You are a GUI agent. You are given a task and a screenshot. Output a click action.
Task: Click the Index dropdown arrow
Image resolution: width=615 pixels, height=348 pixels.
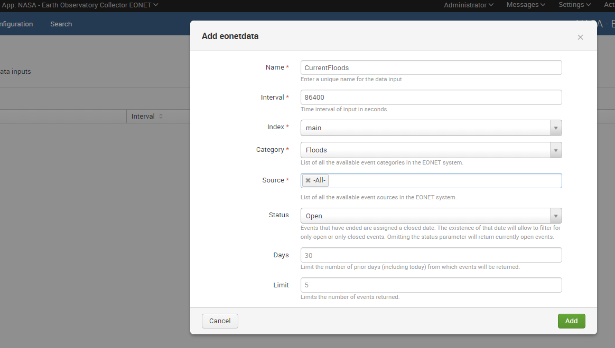[x=555, y=128]
